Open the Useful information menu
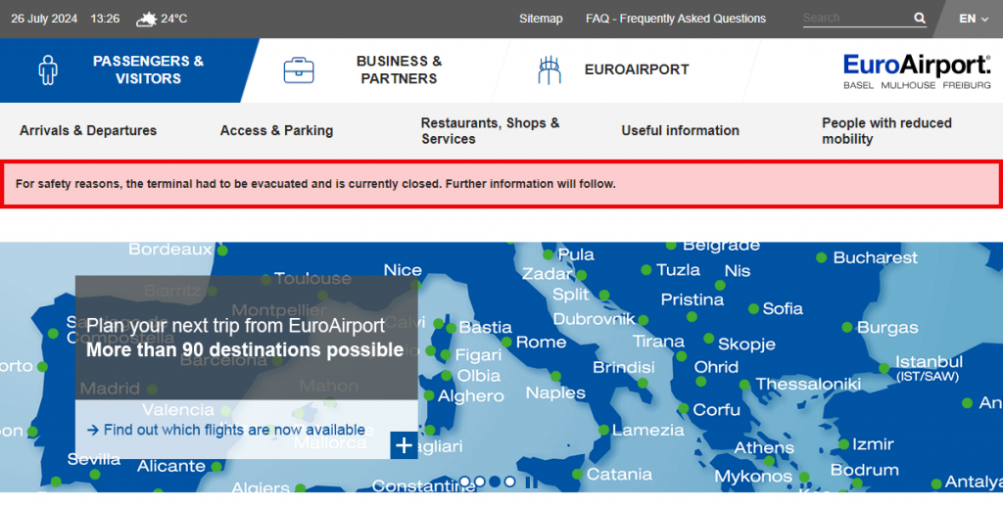 pyautogui.click(x=680, y=130)
